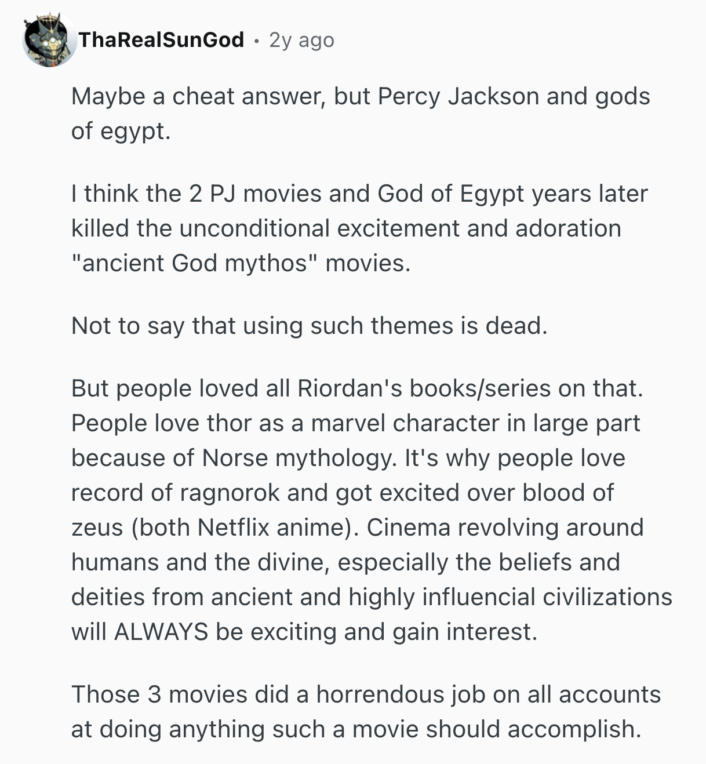Click the paragraph starting "Those 3 movies did"
706x764 pixels.
(x=365, y=712)
